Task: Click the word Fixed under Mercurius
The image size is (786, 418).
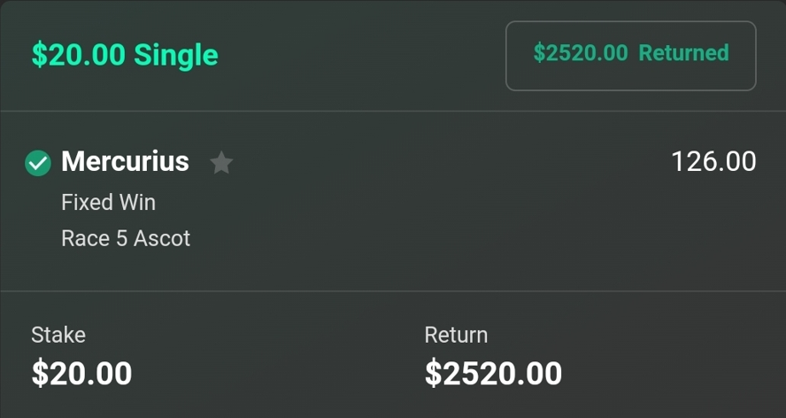Action: point(85,203)
